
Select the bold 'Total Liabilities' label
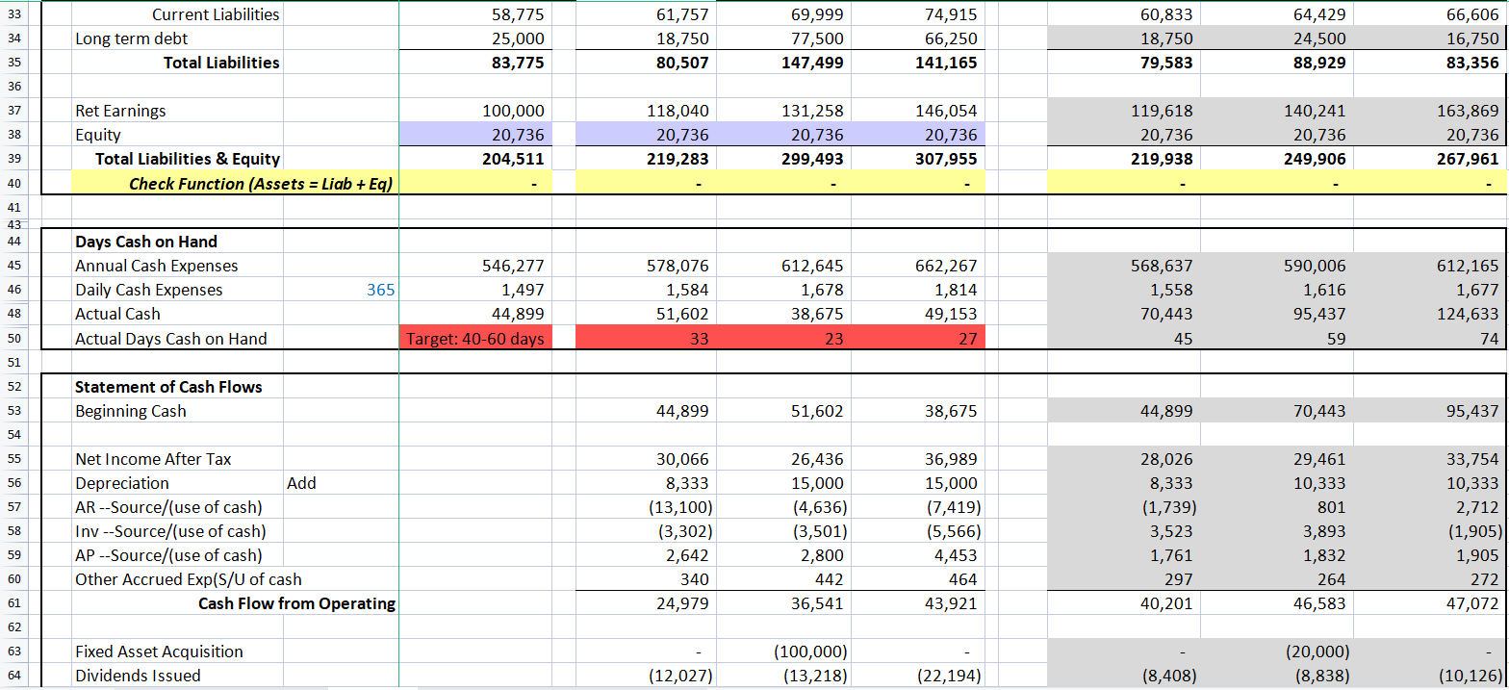tap(221, 63)
